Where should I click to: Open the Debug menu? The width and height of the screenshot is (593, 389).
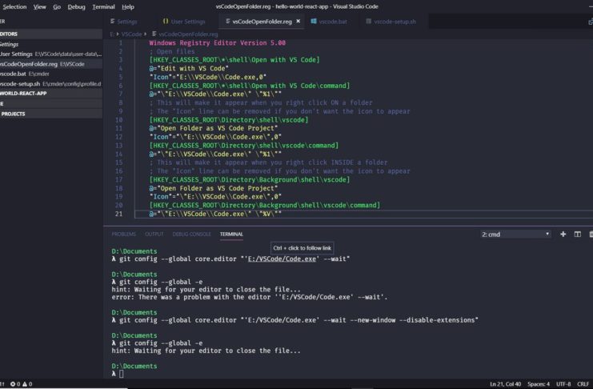pyautogui.click(x=76, y=7)
